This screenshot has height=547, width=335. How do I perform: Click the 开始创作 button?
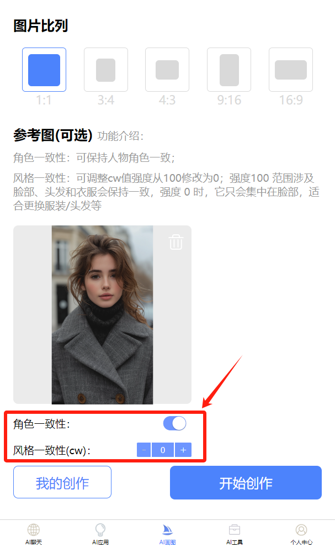click(x=246, y=483)
